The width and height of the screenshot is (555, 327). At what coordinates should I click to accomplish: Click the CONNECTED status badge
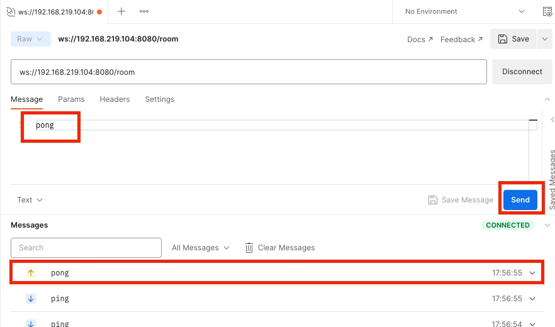[x=508, y=225]
